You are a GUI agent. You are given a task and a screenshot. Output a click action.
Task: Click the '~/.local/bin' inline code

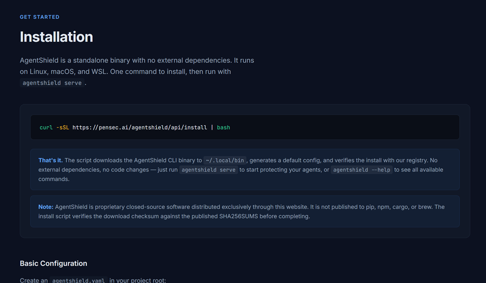click(225, 160)
